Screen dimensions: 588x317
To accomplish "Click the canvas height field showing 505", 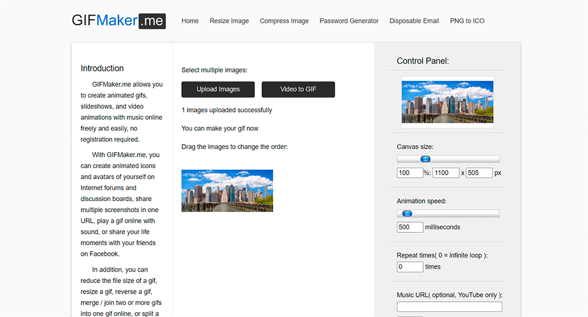I will 479,173.
